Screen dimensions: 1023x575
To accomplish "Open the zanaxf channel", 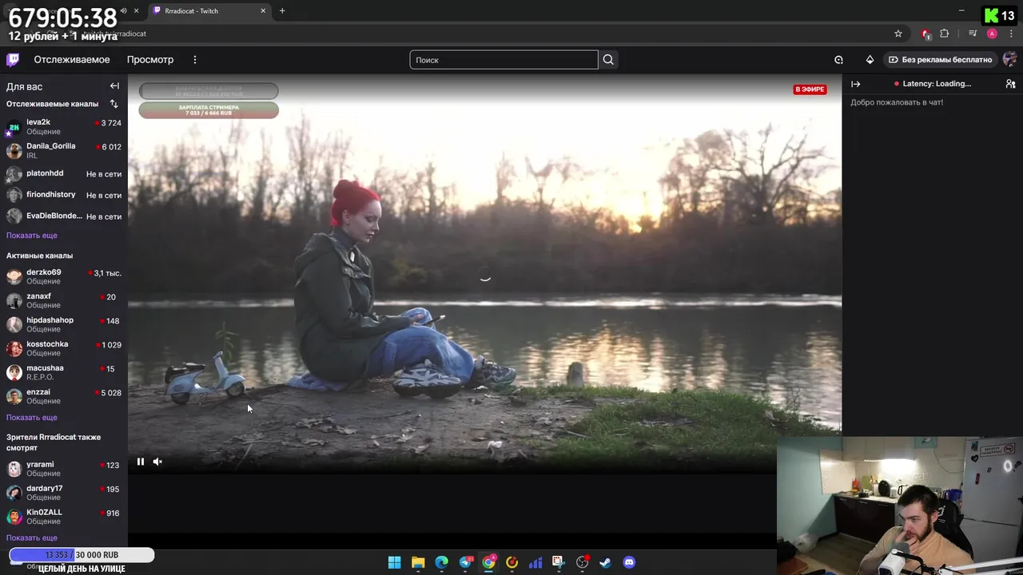I will click(64, 300).
